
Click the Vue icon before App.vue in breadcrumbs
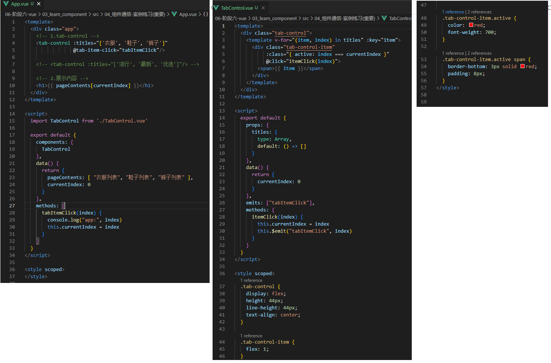pyautogui.click(x=174, y=14)
